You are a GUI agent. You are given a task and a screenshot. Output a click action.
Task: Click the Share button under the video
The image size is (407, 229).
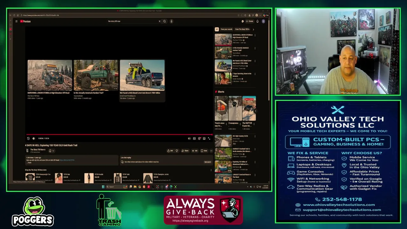coord(185,151)
